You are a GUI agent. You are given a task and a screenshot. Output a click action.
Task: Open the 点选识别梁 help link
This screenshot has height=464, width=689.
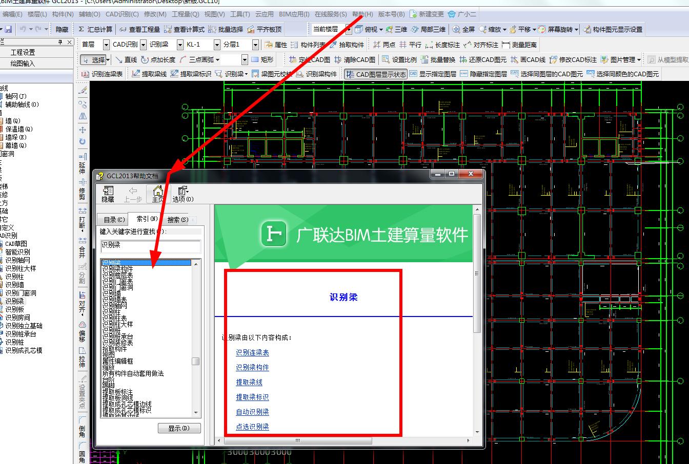(252, 427)
